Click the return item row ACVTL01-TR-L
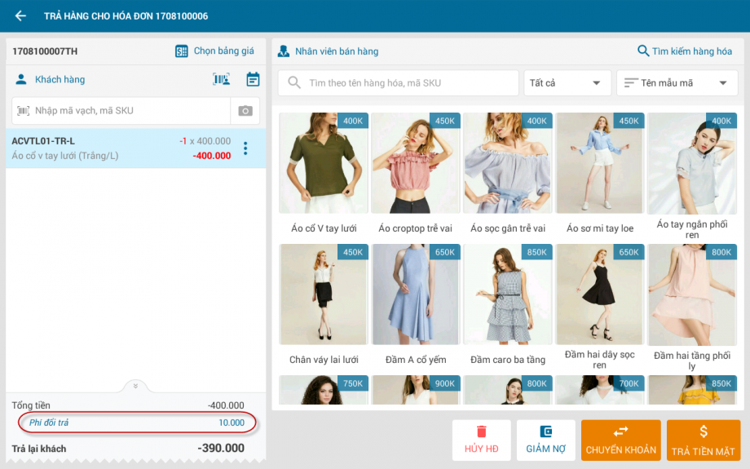750x469 pixels. (x=136, y=148)
